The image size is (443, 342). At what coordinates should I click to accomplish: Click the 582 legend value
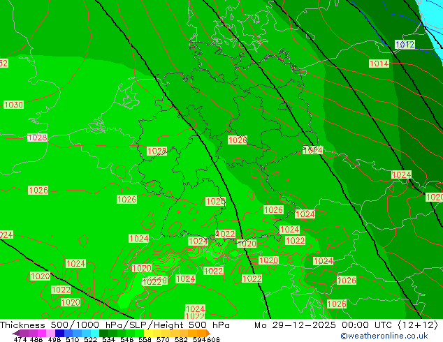tap(181, 339)
